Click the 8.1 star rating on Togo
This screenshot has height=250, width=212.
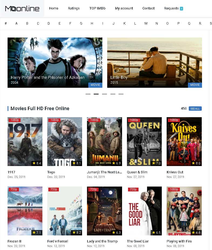pos(77,163)
